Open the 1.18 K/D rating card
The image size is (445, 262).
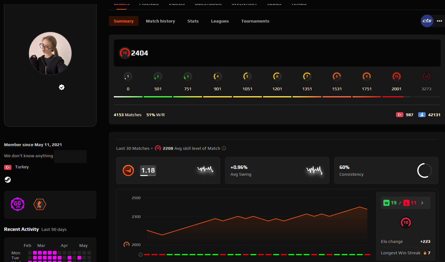coord(168,170)
